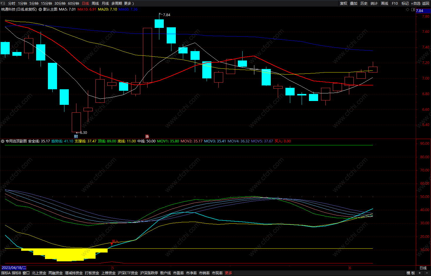This screenshot has height=276, width=431.
Task: Select the 指标A tab
Action: [6, 273]
